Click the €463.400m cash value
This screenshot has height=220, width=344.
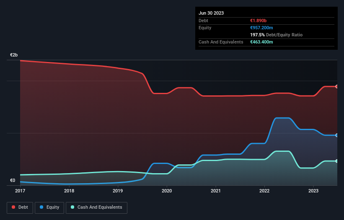[261, 42]
